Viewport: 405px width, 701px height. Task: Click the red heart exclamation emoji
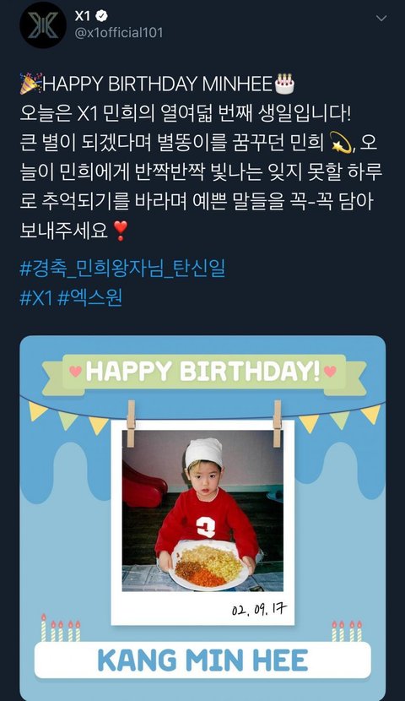pyautogui.click(x=120, y=231)
